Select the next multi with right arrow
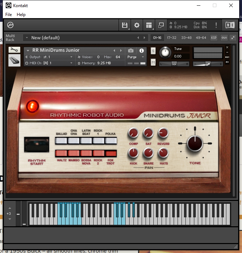The height and width of the screenshot is (253, 242). (x=144, y=37)
